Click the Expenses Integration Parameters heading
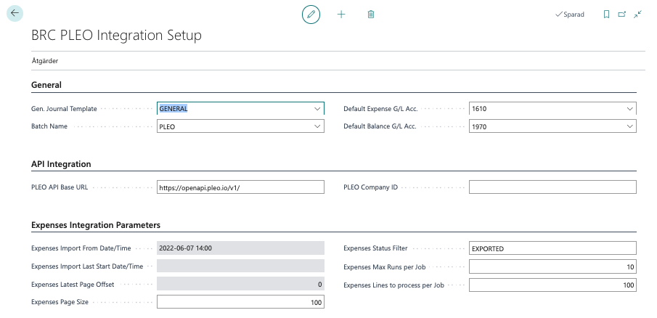Image resolution: width=657 pixels, height=318 pixels. [x=96, y=225]
